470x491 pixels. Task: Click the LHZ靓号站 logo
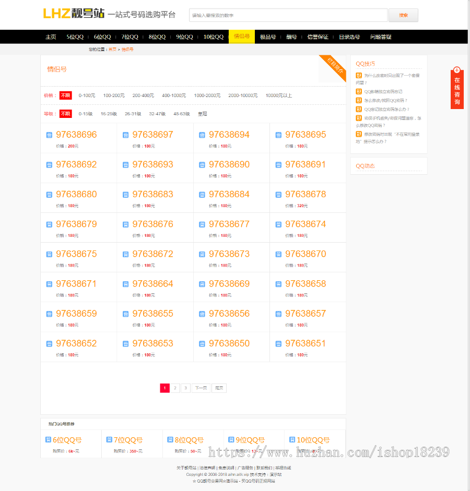tap(74, 14)
